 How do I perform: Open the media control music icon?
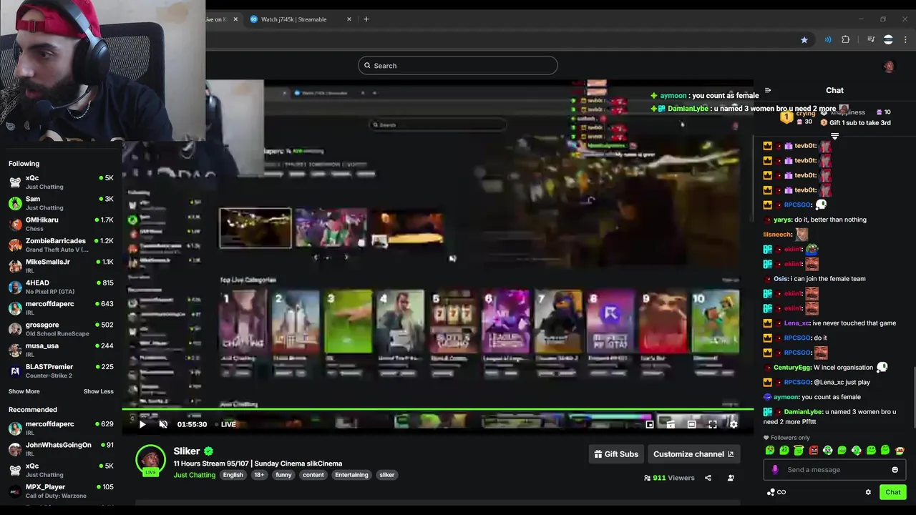point(870,40)
